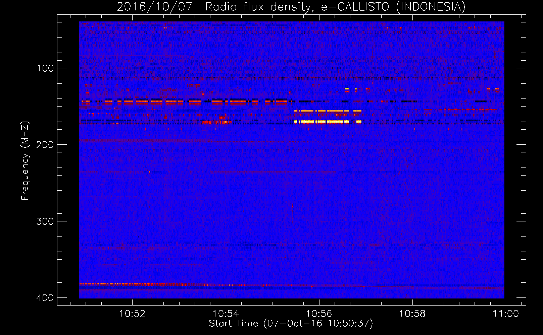The height and width of the screenshot is (335, 543).
Task: Click the 10:56 time tick label
Action: tap(319, 314)
